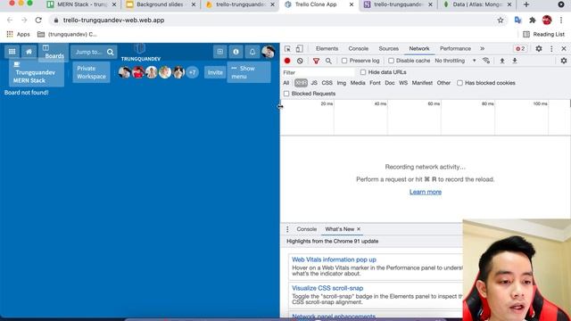Open Visualize CSS scroll-snap link
Image resolution: width=571 pixels, height=321 pixels.
[327, 288]
